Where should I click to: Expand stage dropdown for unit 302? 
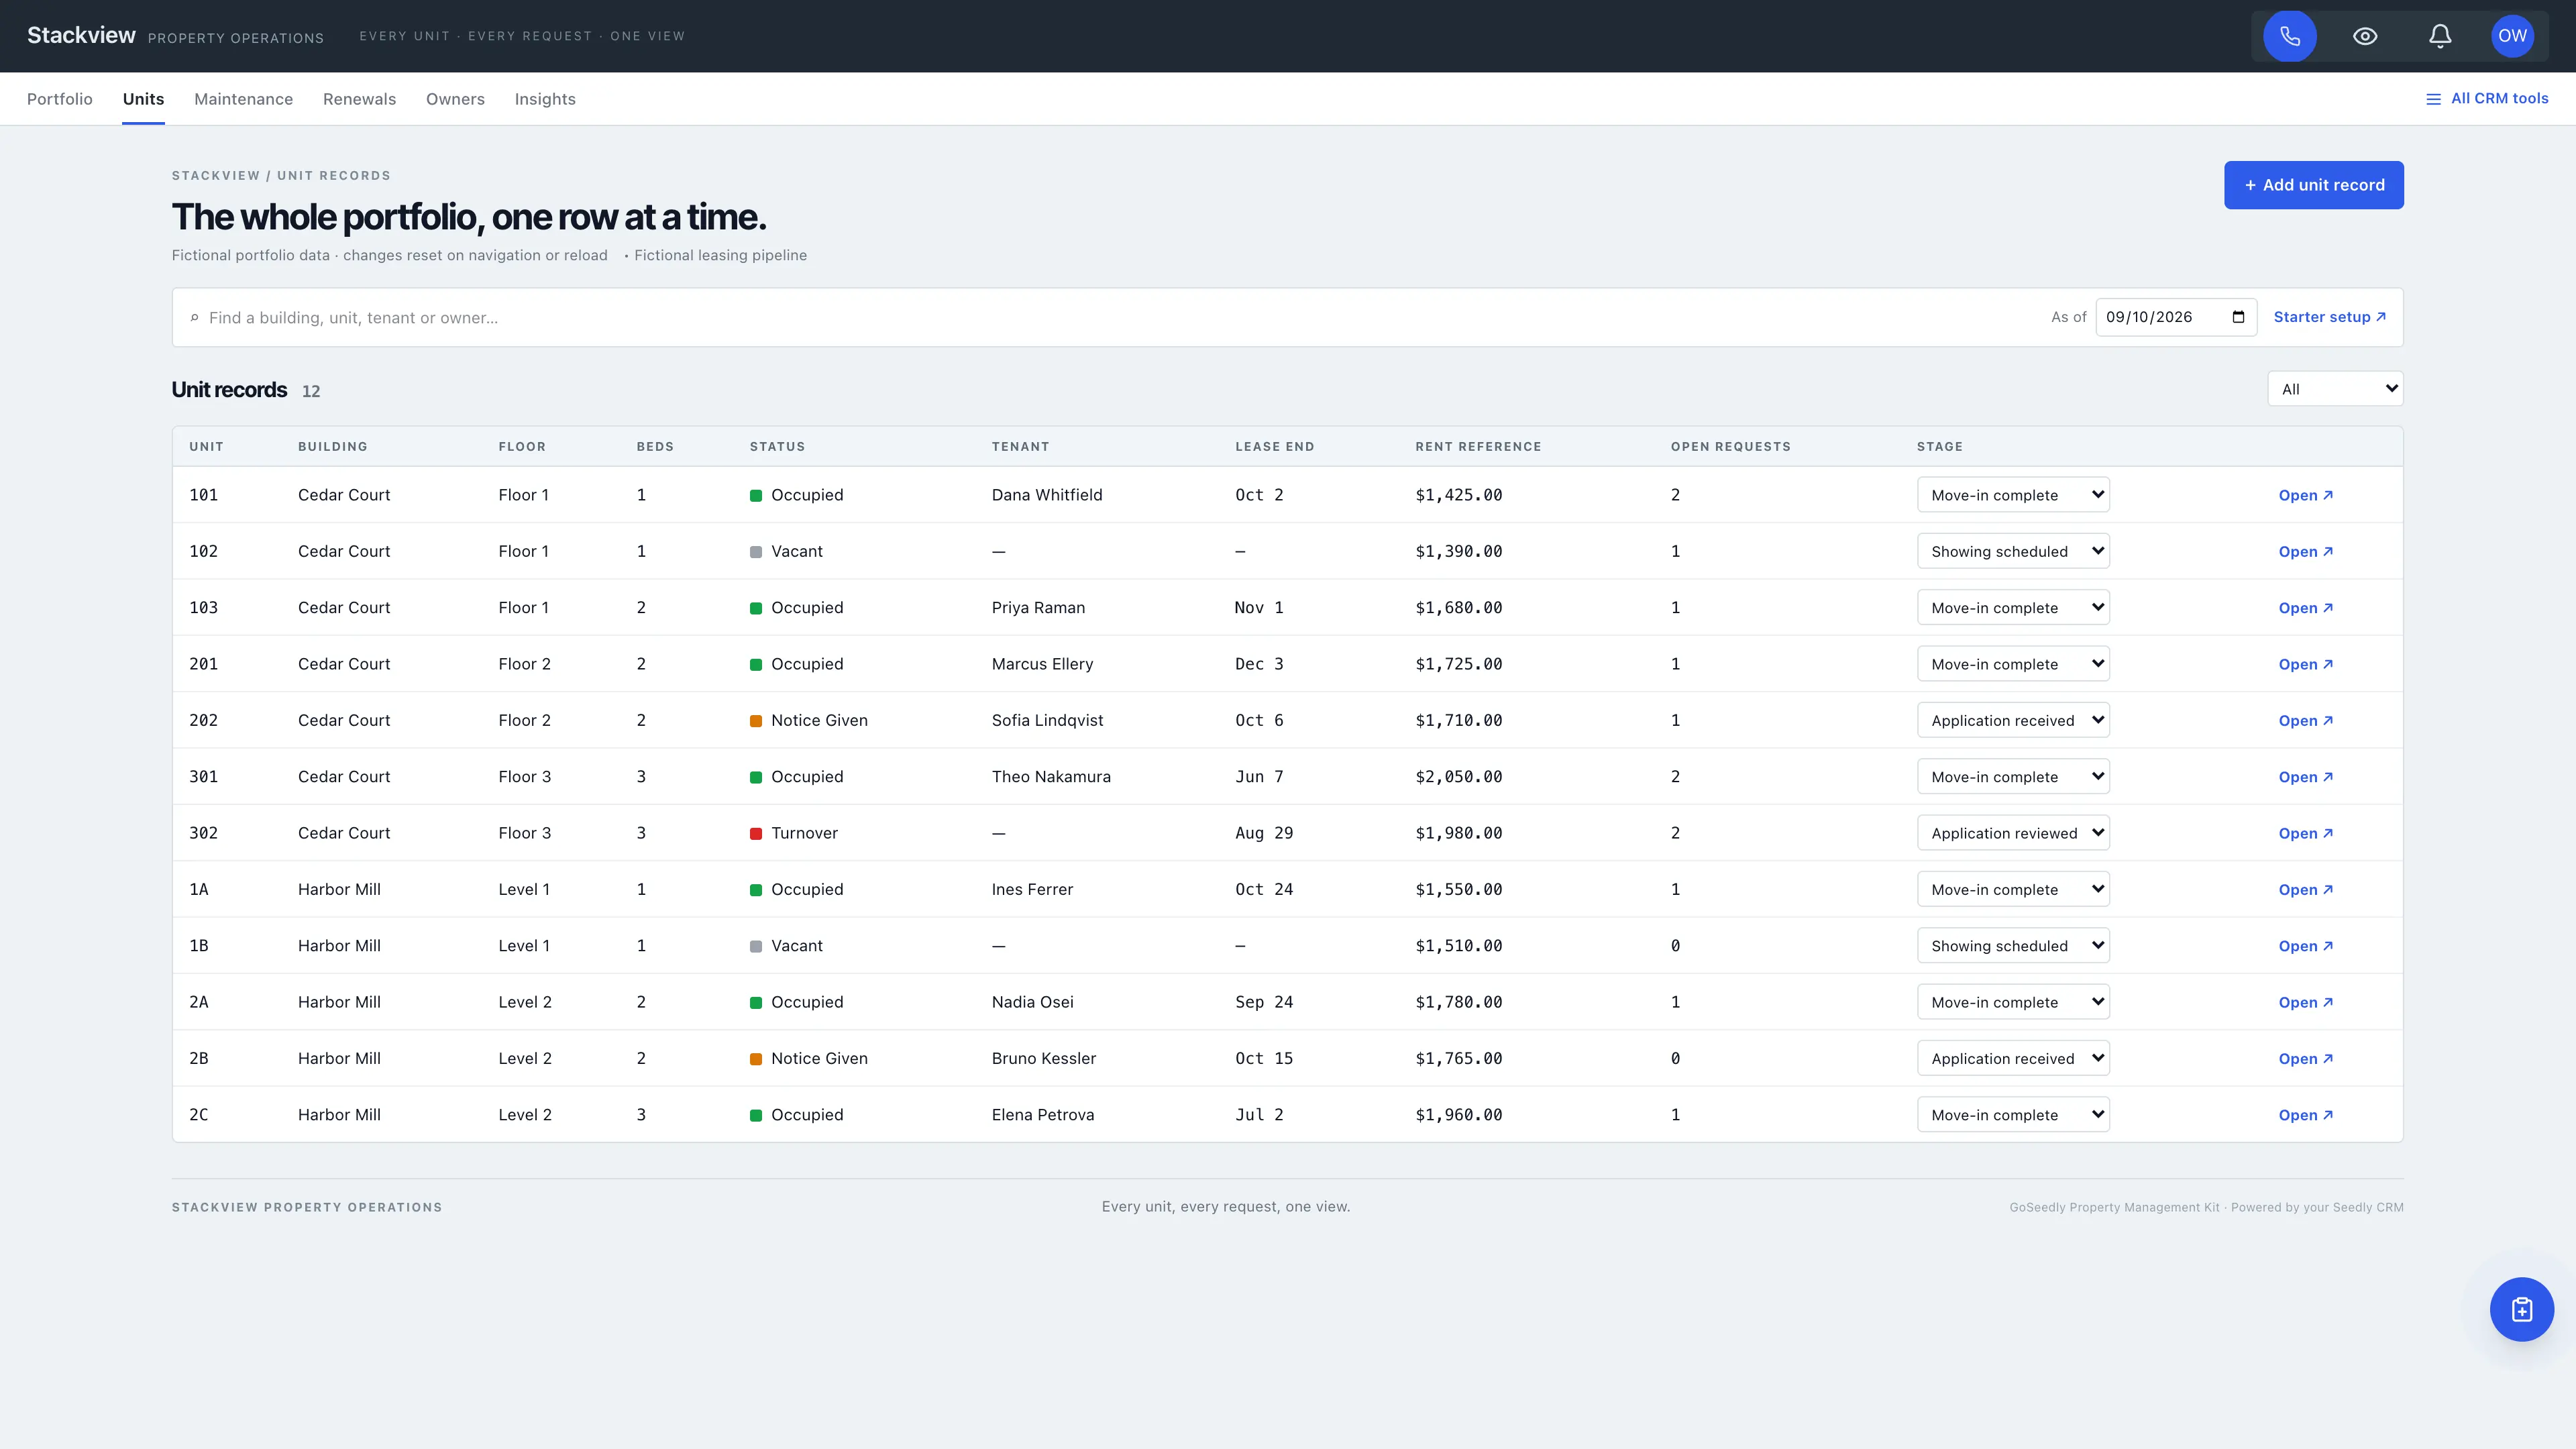click(2013, 833)
